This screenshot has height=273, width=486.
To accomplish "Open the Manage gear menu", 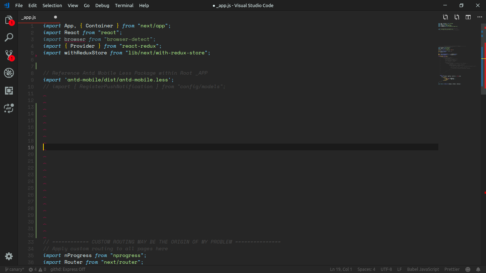I will (x=9, y=256).
